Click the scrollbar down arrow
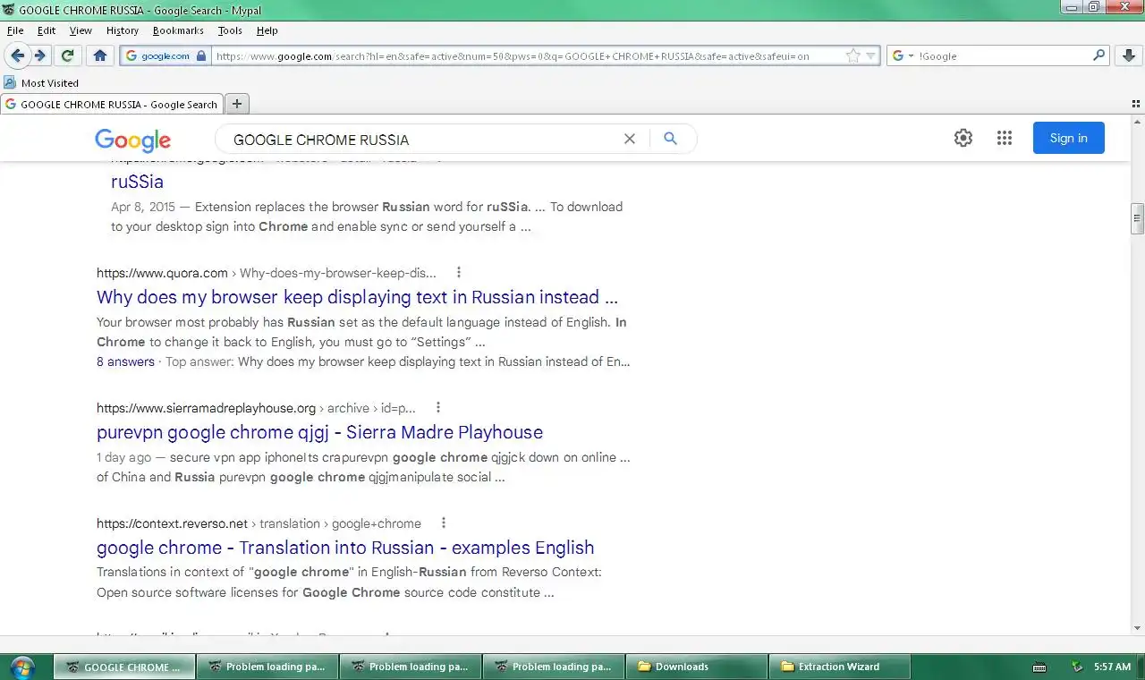The image size is (1145, 680). click(1138, 628)
